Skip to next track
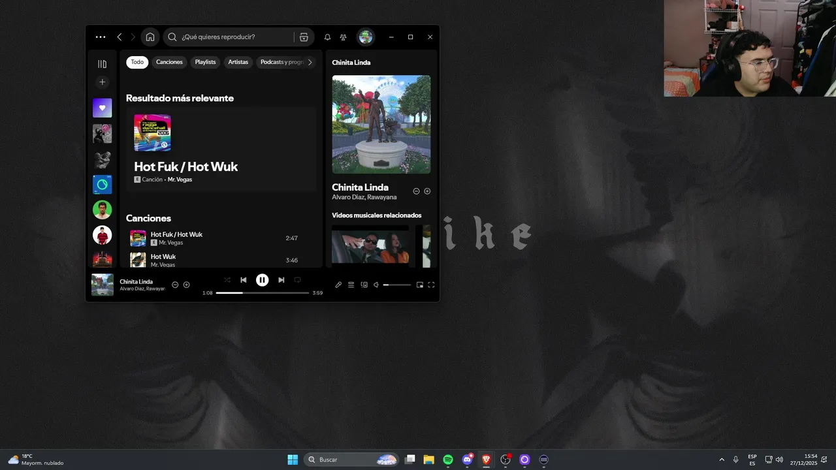The height and width of the screenshot is (470, 836). 281,280
